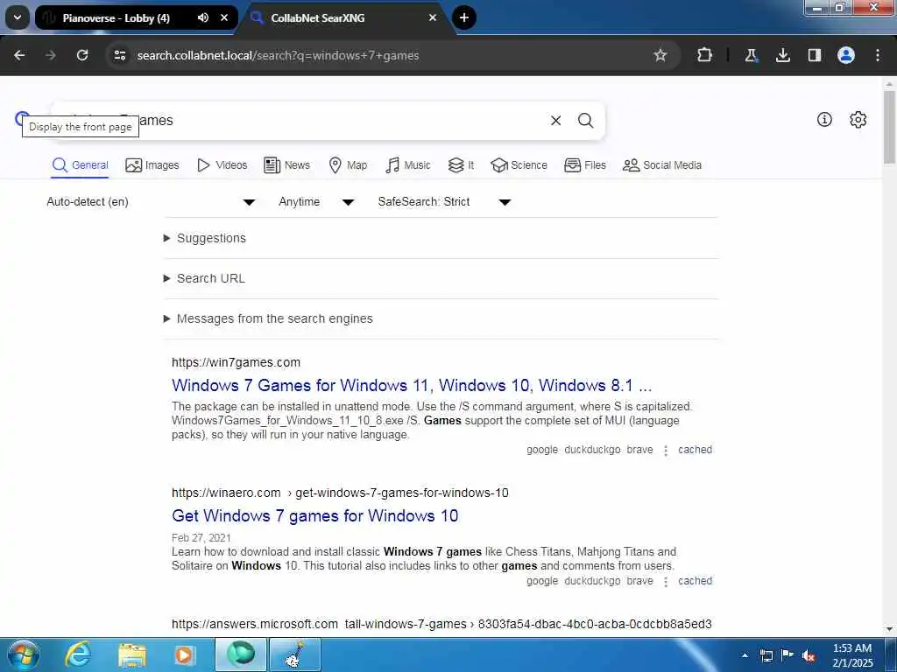
Task: Open the SafeSearch Strict dropdown
Action: (x=444, y=202)
